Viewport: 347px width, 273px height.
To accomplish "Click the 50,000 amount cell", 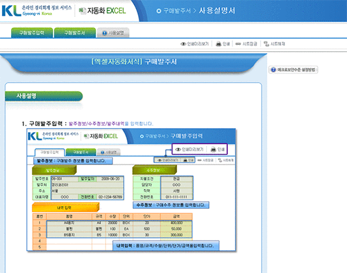I will pyautogui.click(x=176, y=229).
